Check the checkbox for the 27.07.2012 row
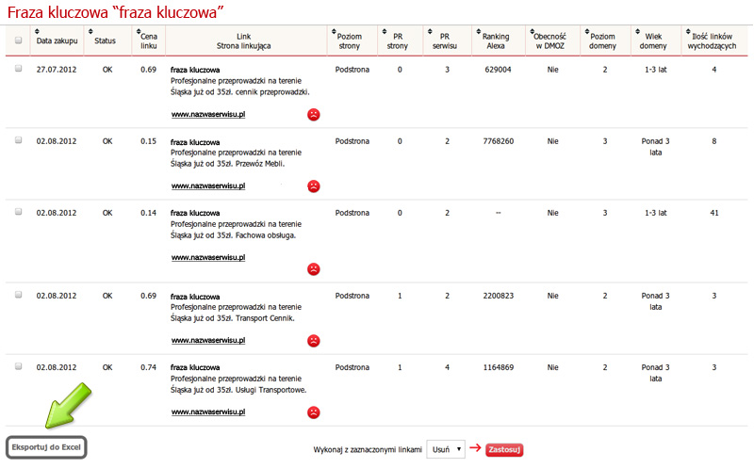Viewport: 754px width, 468px height. 18,69
